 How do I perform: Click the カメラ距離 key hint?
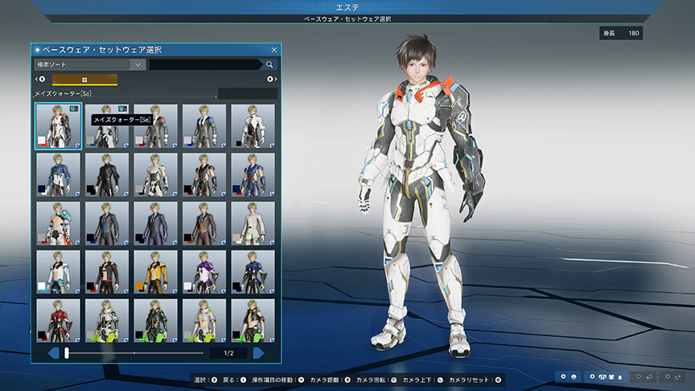click(331, 380)
